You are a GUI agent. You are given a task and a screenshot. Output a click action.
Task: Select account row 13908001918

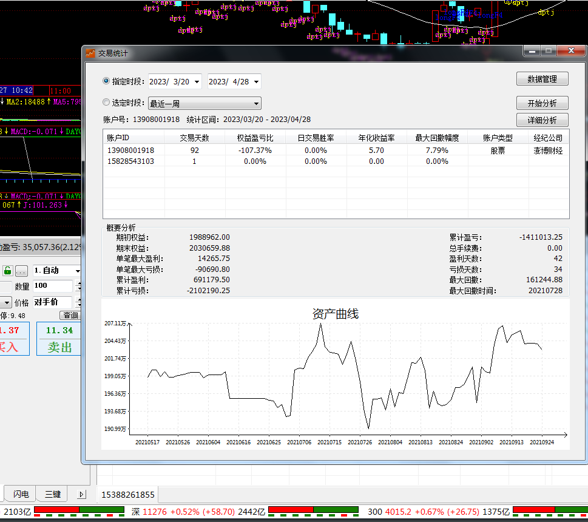(x=336, y=151)
